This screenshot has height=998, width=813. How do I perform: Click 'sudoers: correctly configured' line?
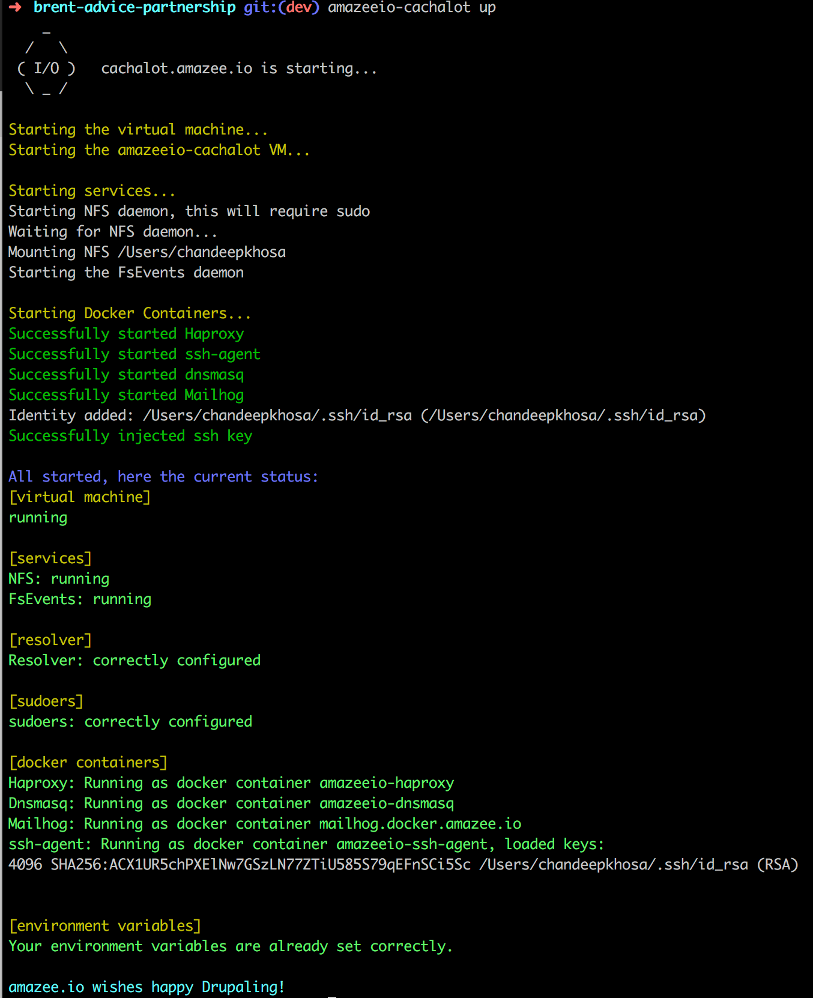(x=130, y=722)
